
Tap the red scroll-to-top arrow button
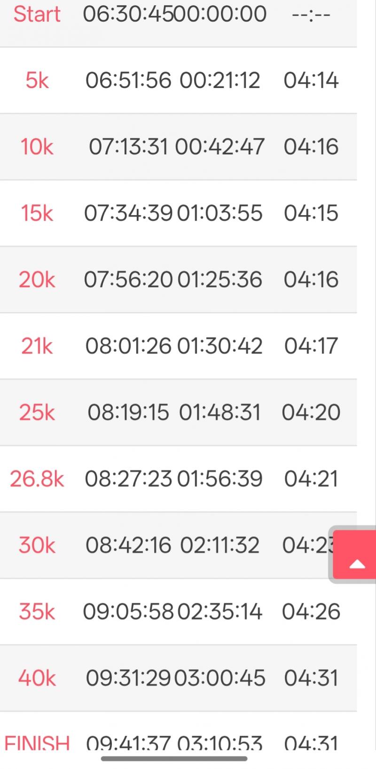tap(357, 555)
